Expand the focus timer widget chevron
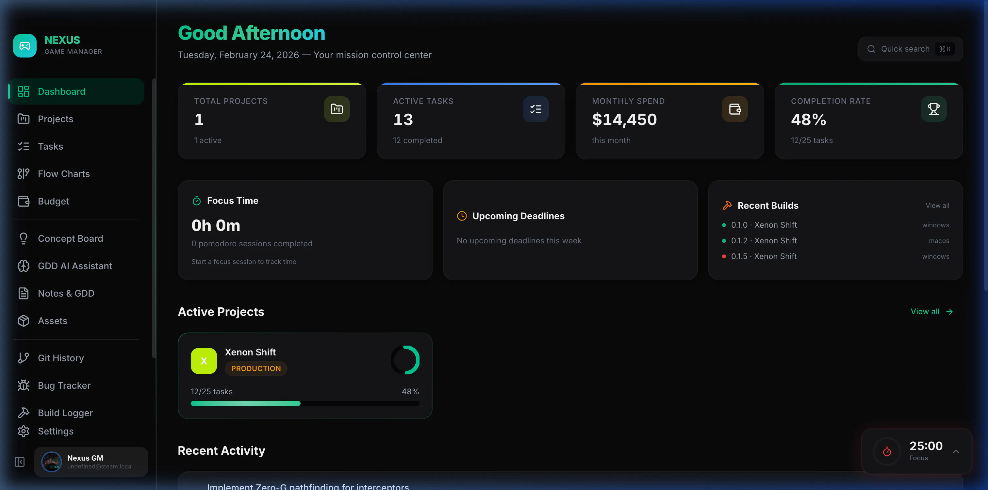 [956, 451]
